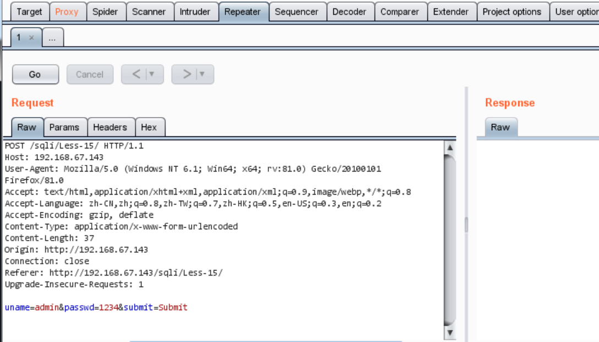The image size is (599, 342).
Task: Click the Content-Length: 37 line
Action: point(50,238)
